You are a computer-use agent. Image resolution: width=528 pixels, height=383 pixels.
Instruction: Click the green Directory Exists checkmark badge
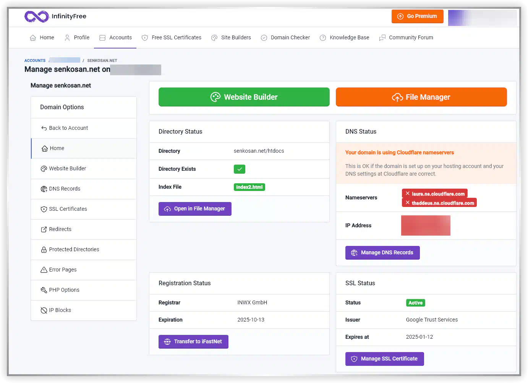(240, 169)
